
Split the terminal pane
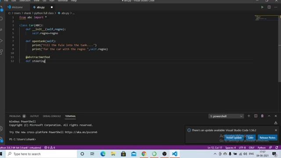click(256, 116)
